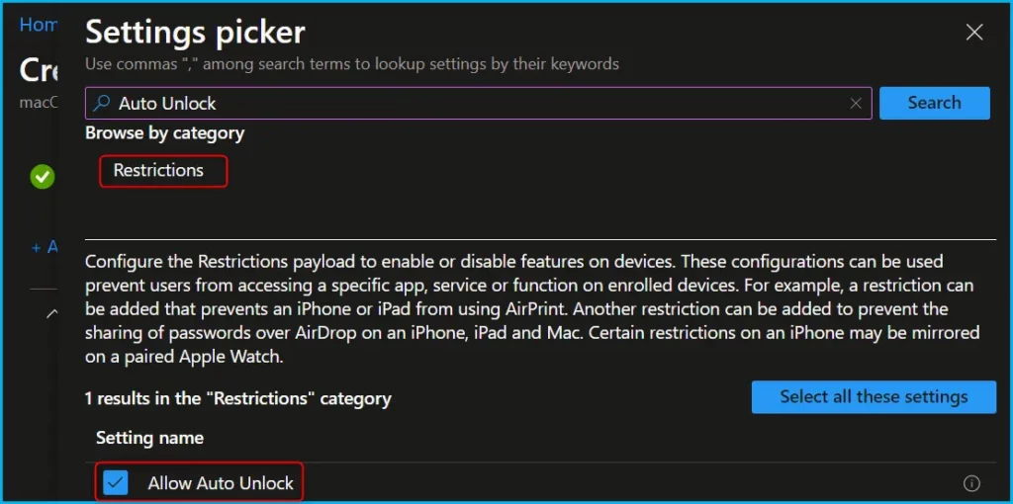Click the Setting name column header
This screenshot has width=1013, height=504.
[x=150, y=438]
